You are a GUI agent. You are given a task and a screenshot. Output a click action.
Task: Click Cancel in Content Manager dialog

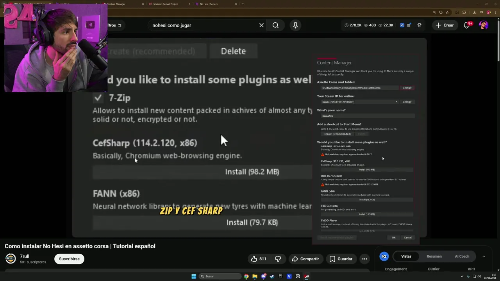tap(407, 238)
